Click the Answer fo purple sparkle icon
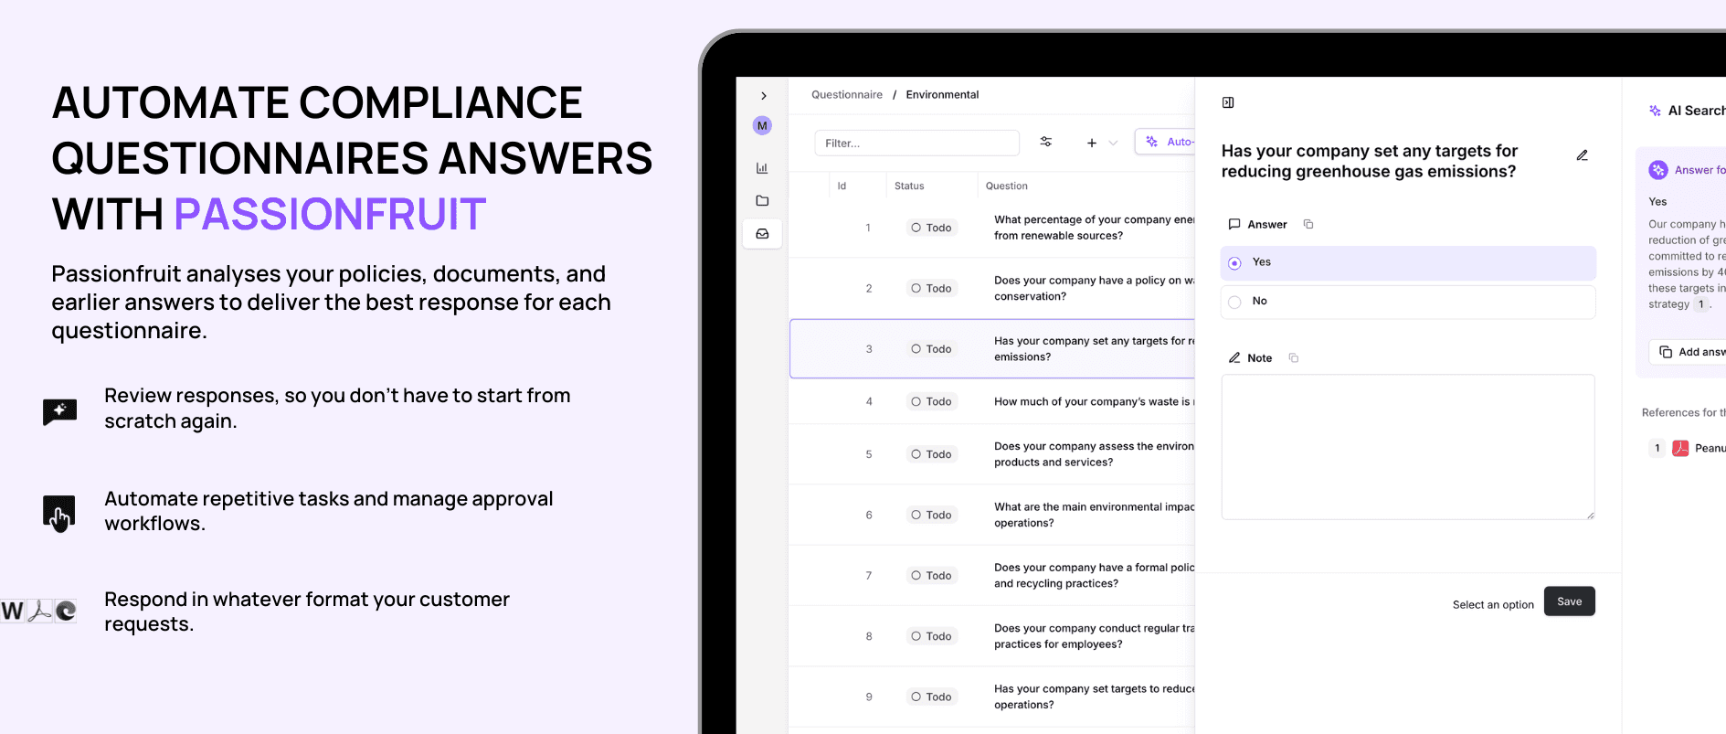 click(1657, 171)
